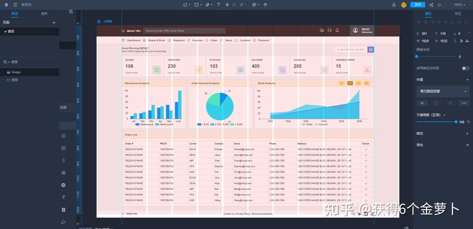
Task: Select the 矩形 layer
Action: [x=30, y=80]
